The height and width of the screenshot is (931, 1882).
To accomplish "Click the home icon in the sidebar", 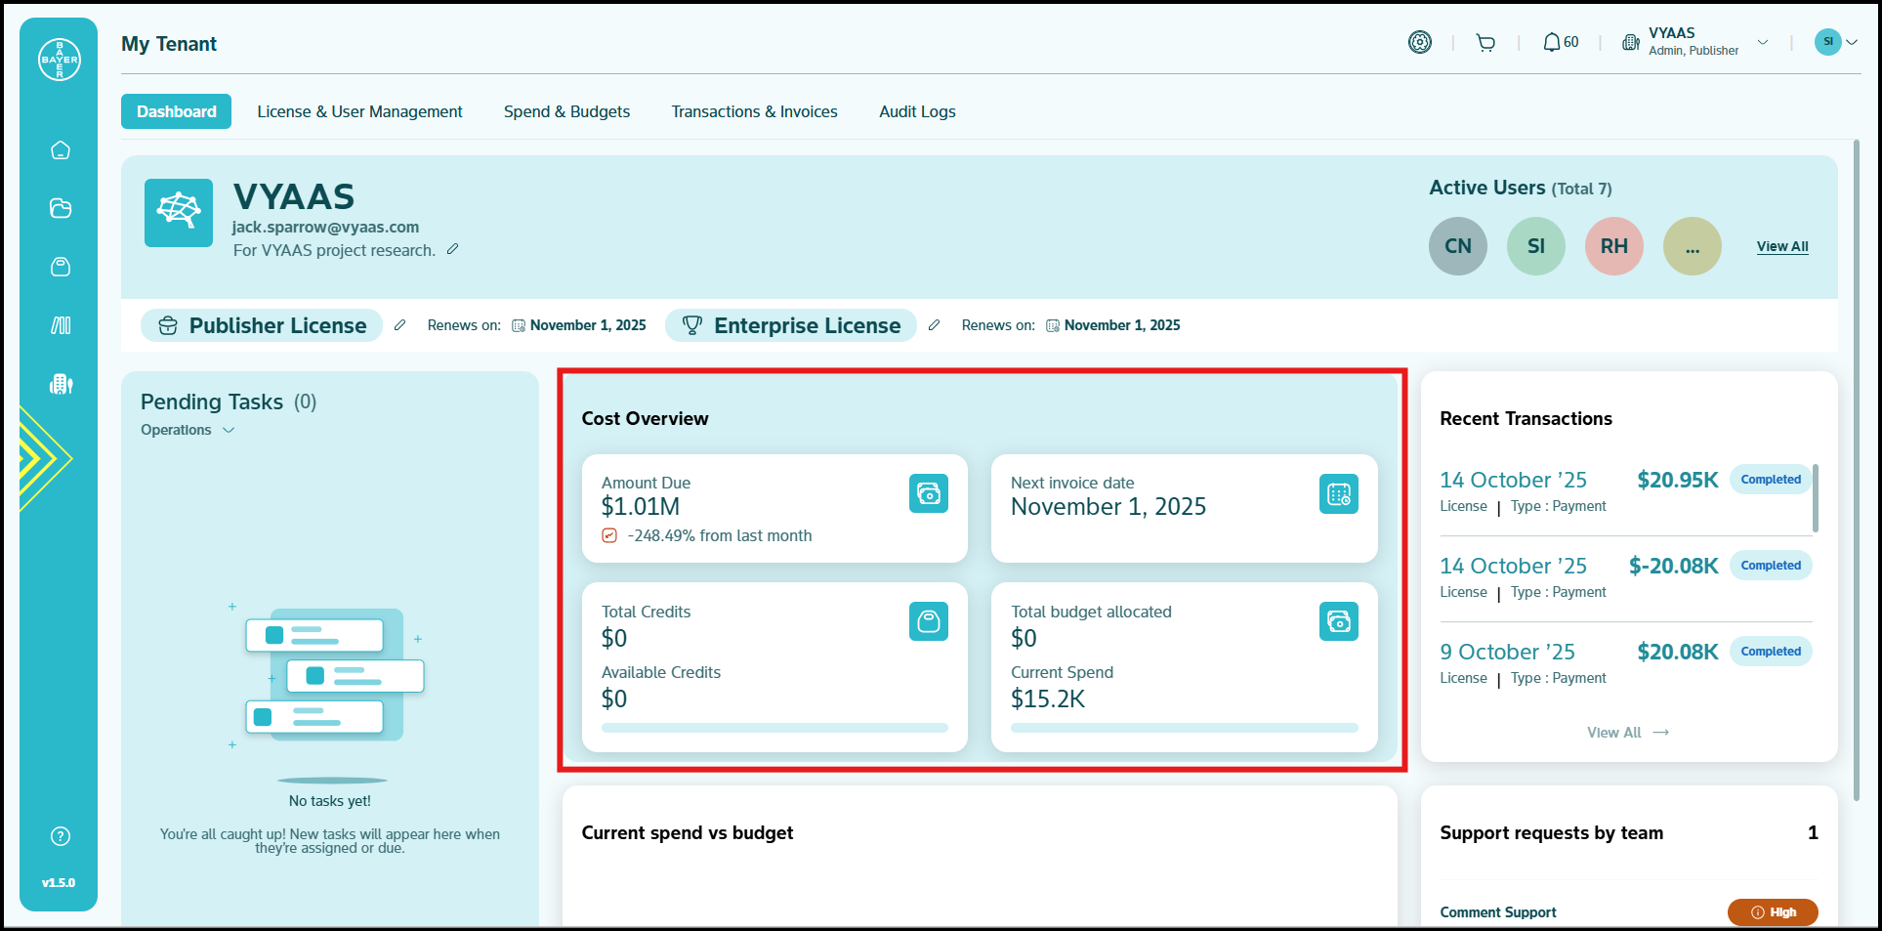I will (x=61, y=150).
